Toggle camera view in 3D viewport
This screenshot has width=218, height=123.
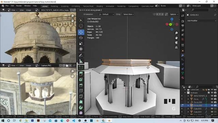click(176, 43)
